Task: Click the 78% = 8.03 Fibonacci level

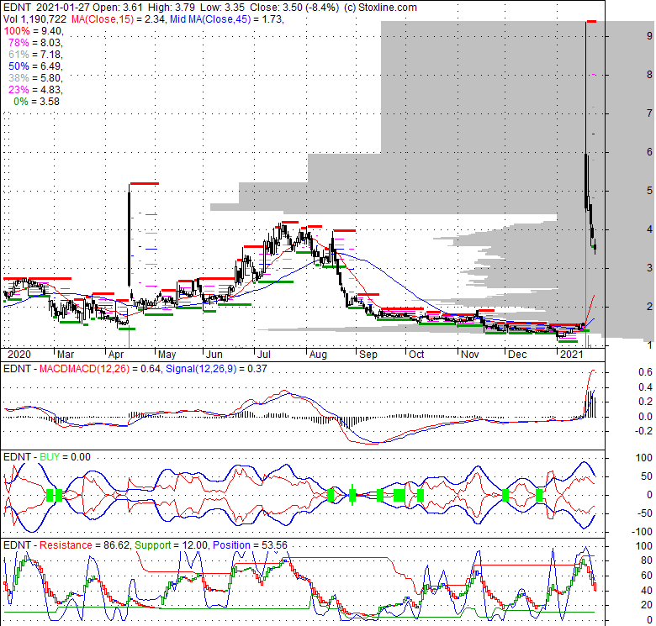Action: 35,43
